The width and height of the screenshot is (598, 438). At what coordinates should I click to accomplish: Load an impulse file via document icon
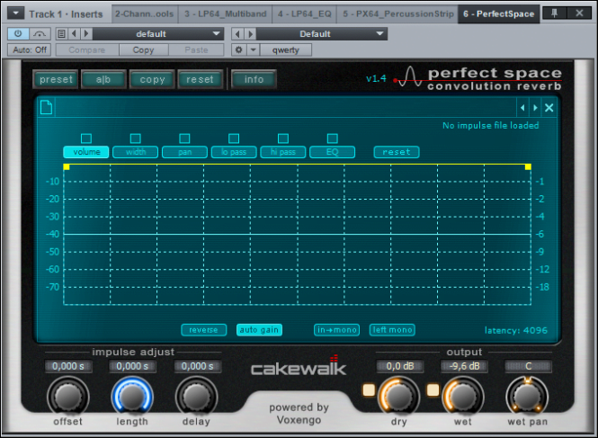(x=46, y=107)
